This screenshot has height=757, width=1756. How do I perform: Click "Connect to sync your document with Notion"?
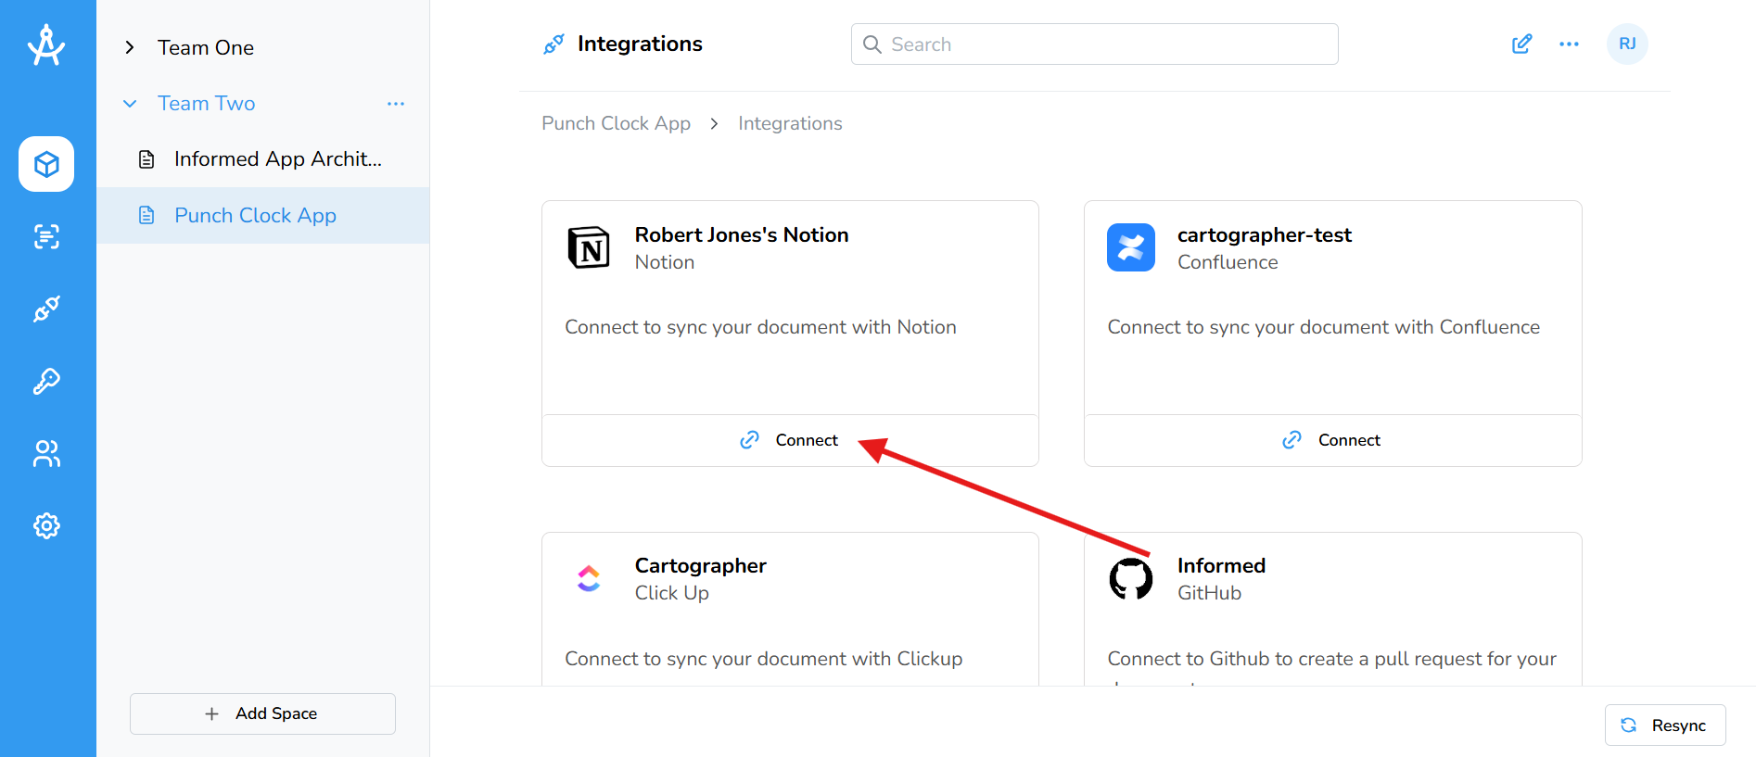[760, 327]
